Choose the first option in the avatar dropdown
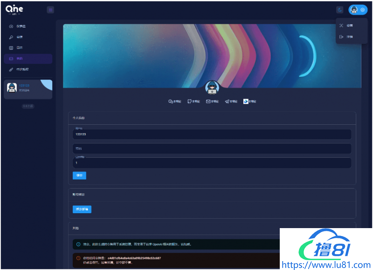The height and width of the screenshot is (270, 373). point(348,26)
